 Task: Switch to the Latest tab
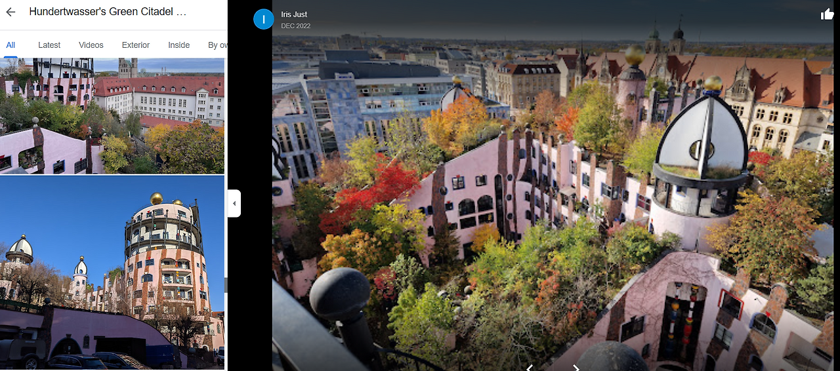point(49,45)
